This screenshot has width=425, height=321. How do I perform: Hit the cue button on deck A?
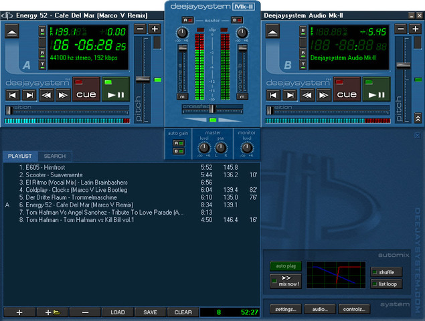(x=86, y=90)
